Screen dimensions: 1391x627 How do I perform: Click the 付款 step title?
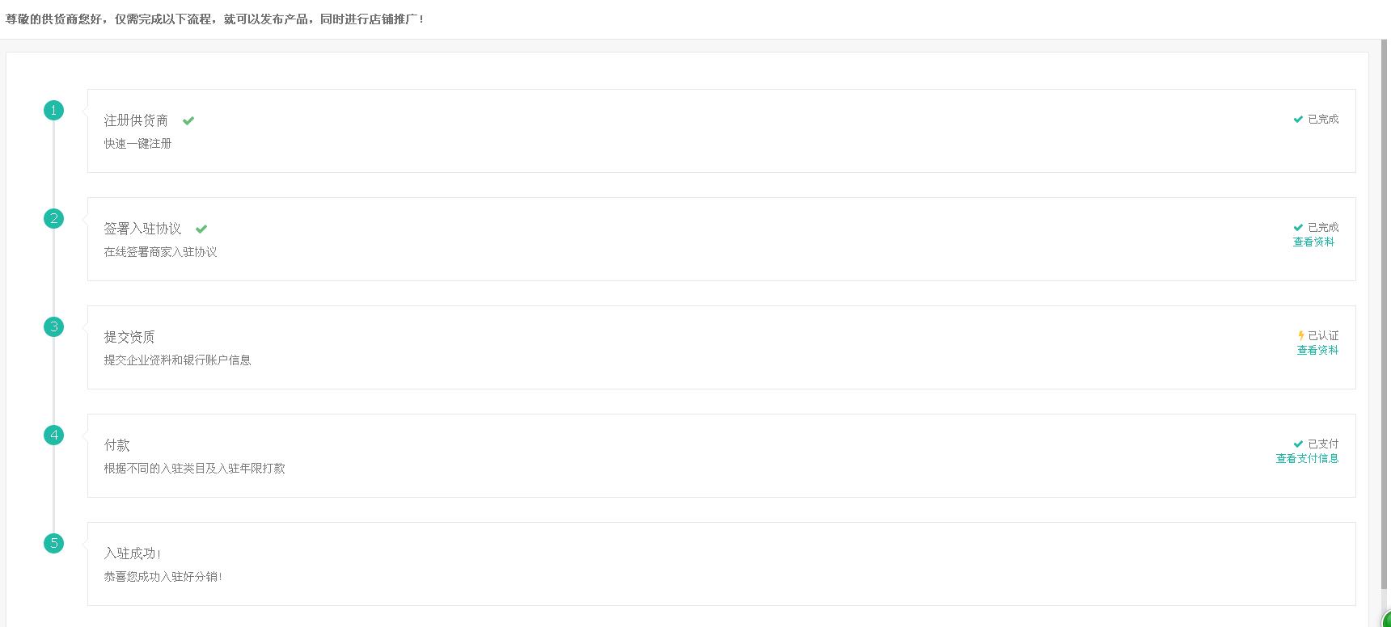coord(117,445)
